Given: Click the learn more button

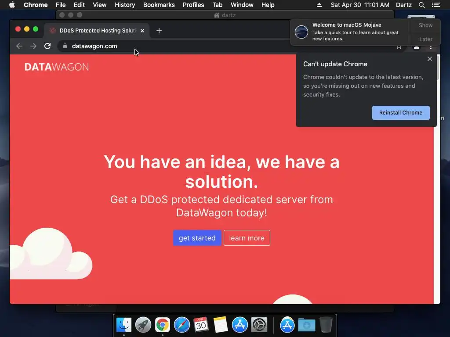Looking at the screenshot, I should (x=247, y=238).
